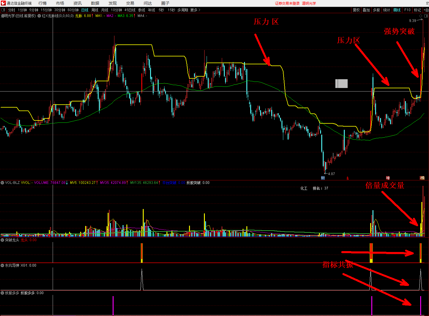The height and width of the screenshot is (316, 429).
Task: Select the 5秒 period
Action: pos(161,10)
